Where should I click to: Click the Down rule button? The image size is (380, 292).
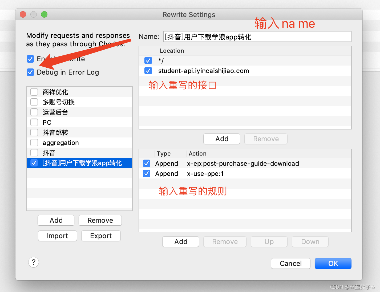(x=310, y=242)
